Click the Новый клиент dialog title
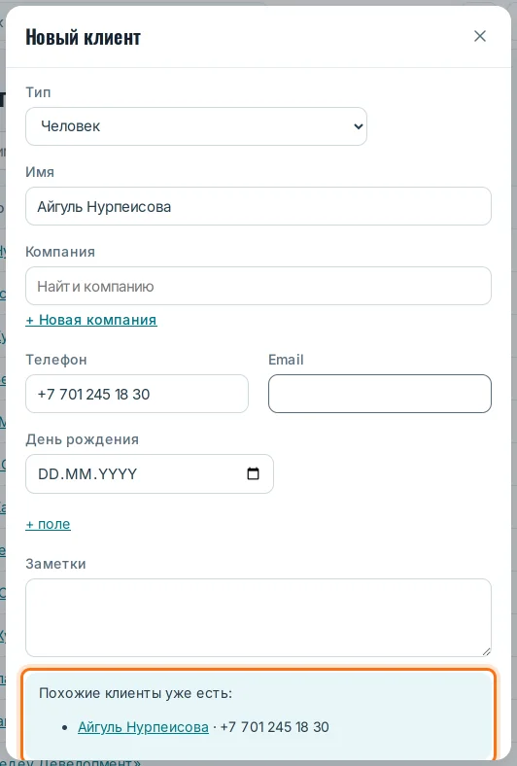Viewport: 517px width, 766px height. click(x=83, y=37)
